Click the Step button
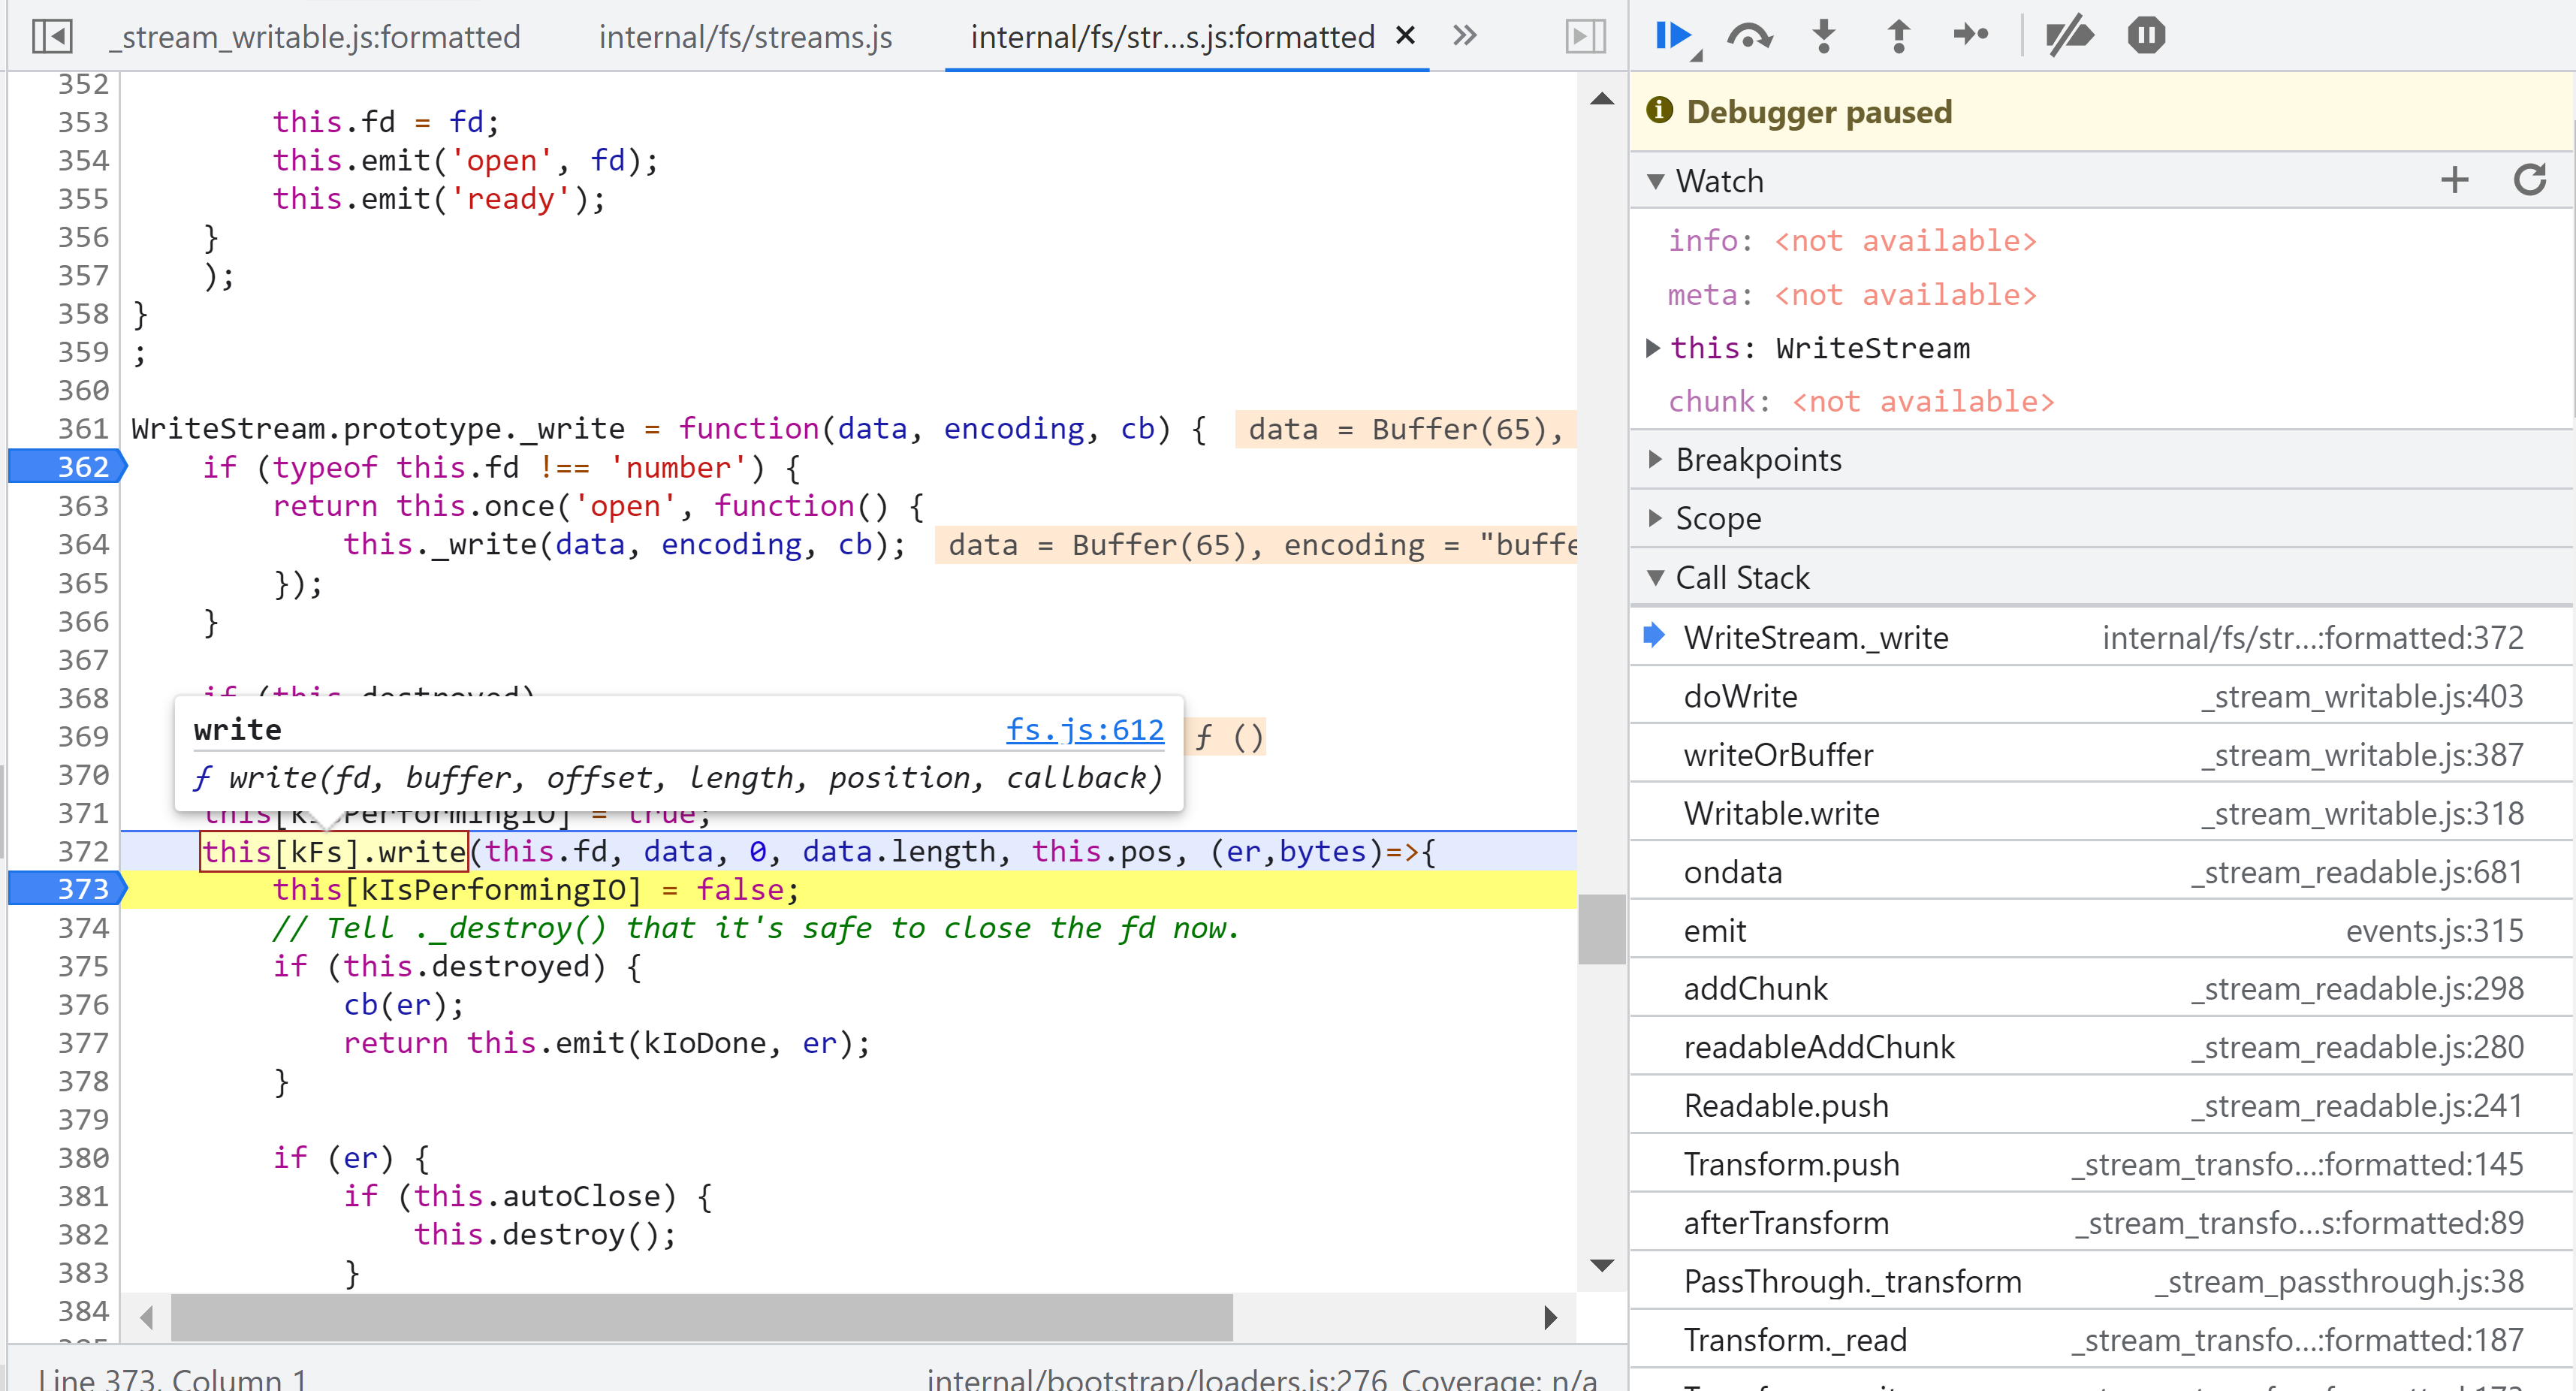The width and height of the screenshot is (2576, 1391). (1971, 36)
